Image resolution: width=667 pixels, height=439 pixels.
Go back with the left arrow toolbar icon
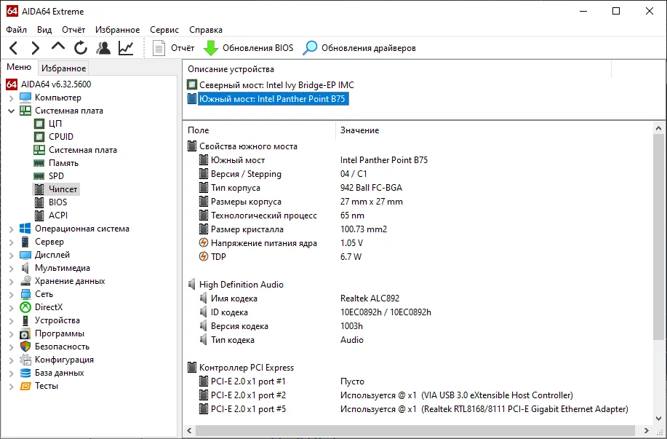[14, 48]
